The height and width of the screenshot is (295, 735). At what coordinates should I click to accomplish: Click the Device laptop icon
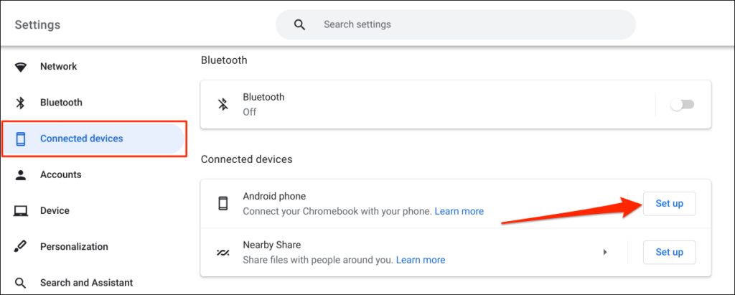(21, 211)
